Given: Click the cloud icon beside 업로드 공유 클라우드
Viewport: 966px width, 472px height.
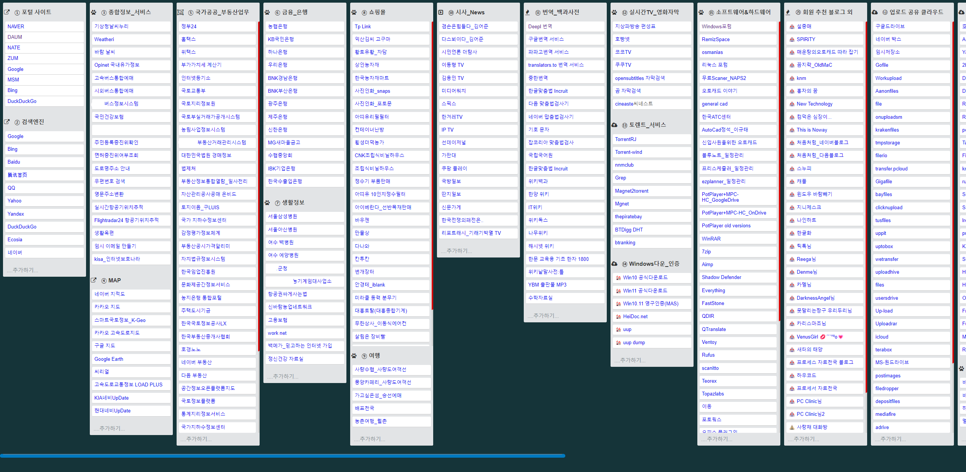Looking at the screenshot, I should pos(875,12).
